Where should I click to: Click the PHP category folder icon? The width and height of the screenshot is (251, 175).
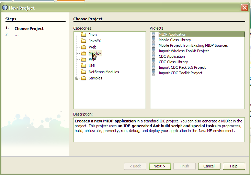click(x=83, y=59)
